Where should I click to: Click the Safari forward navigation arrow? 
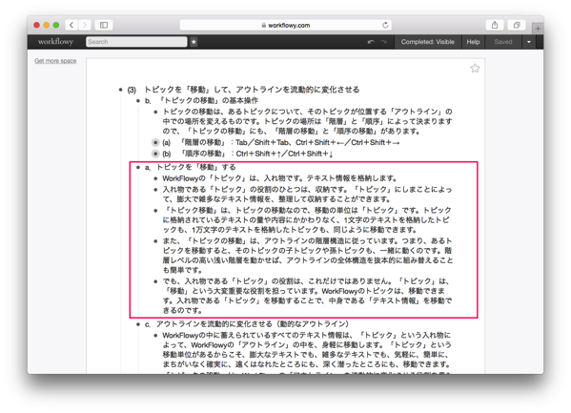pos(85,25)
